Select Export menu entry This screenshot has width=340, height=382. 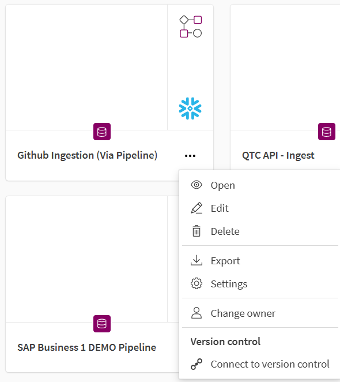coord(259,261)
